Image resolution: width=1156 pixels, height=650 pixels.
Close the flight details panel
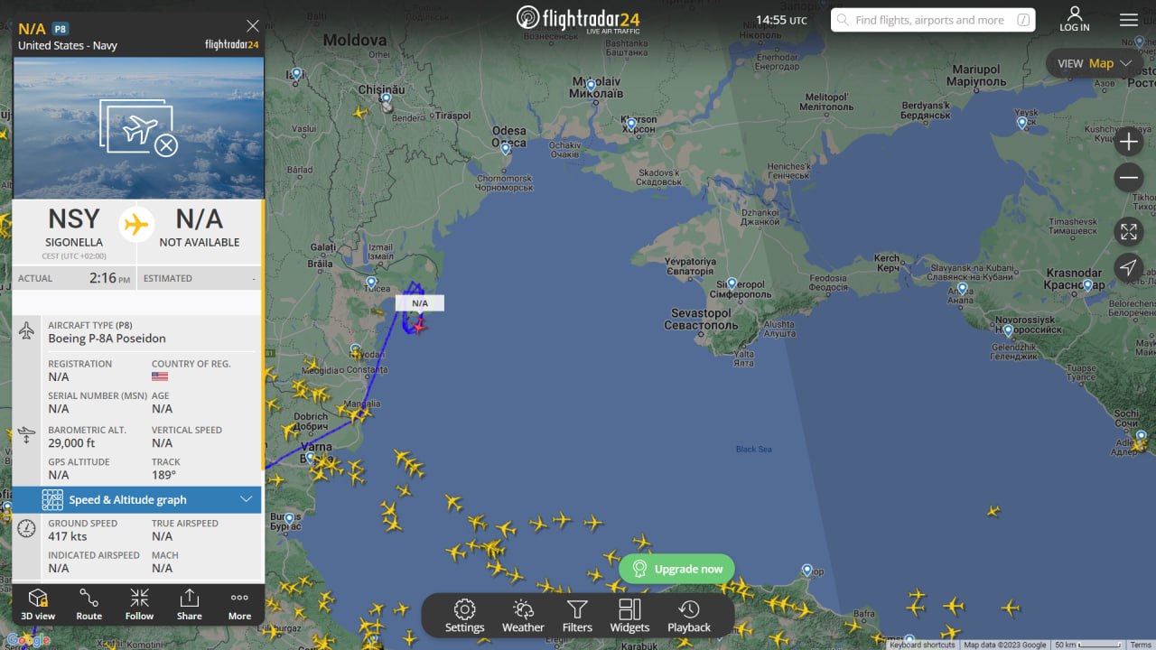coord(253,26)
